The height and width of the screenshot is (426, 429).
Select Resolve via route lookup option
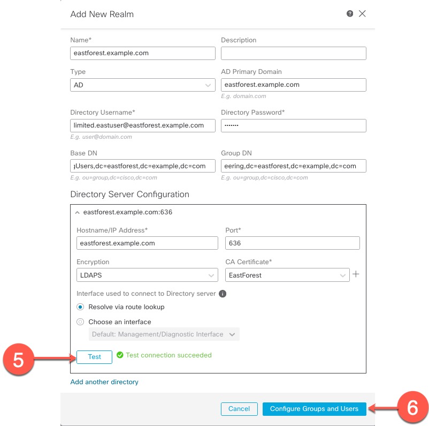[80, 307]
